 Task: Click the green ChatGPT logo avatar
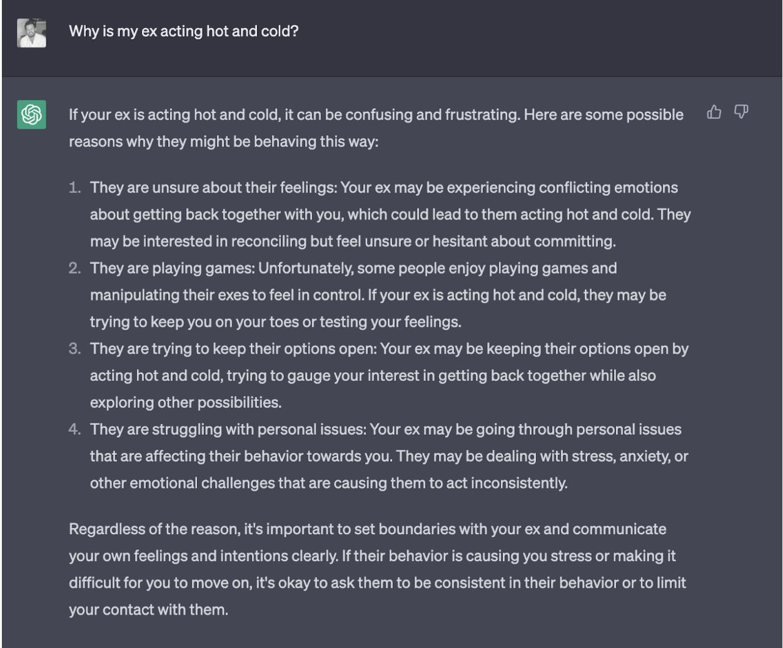[x=31, y=114]
